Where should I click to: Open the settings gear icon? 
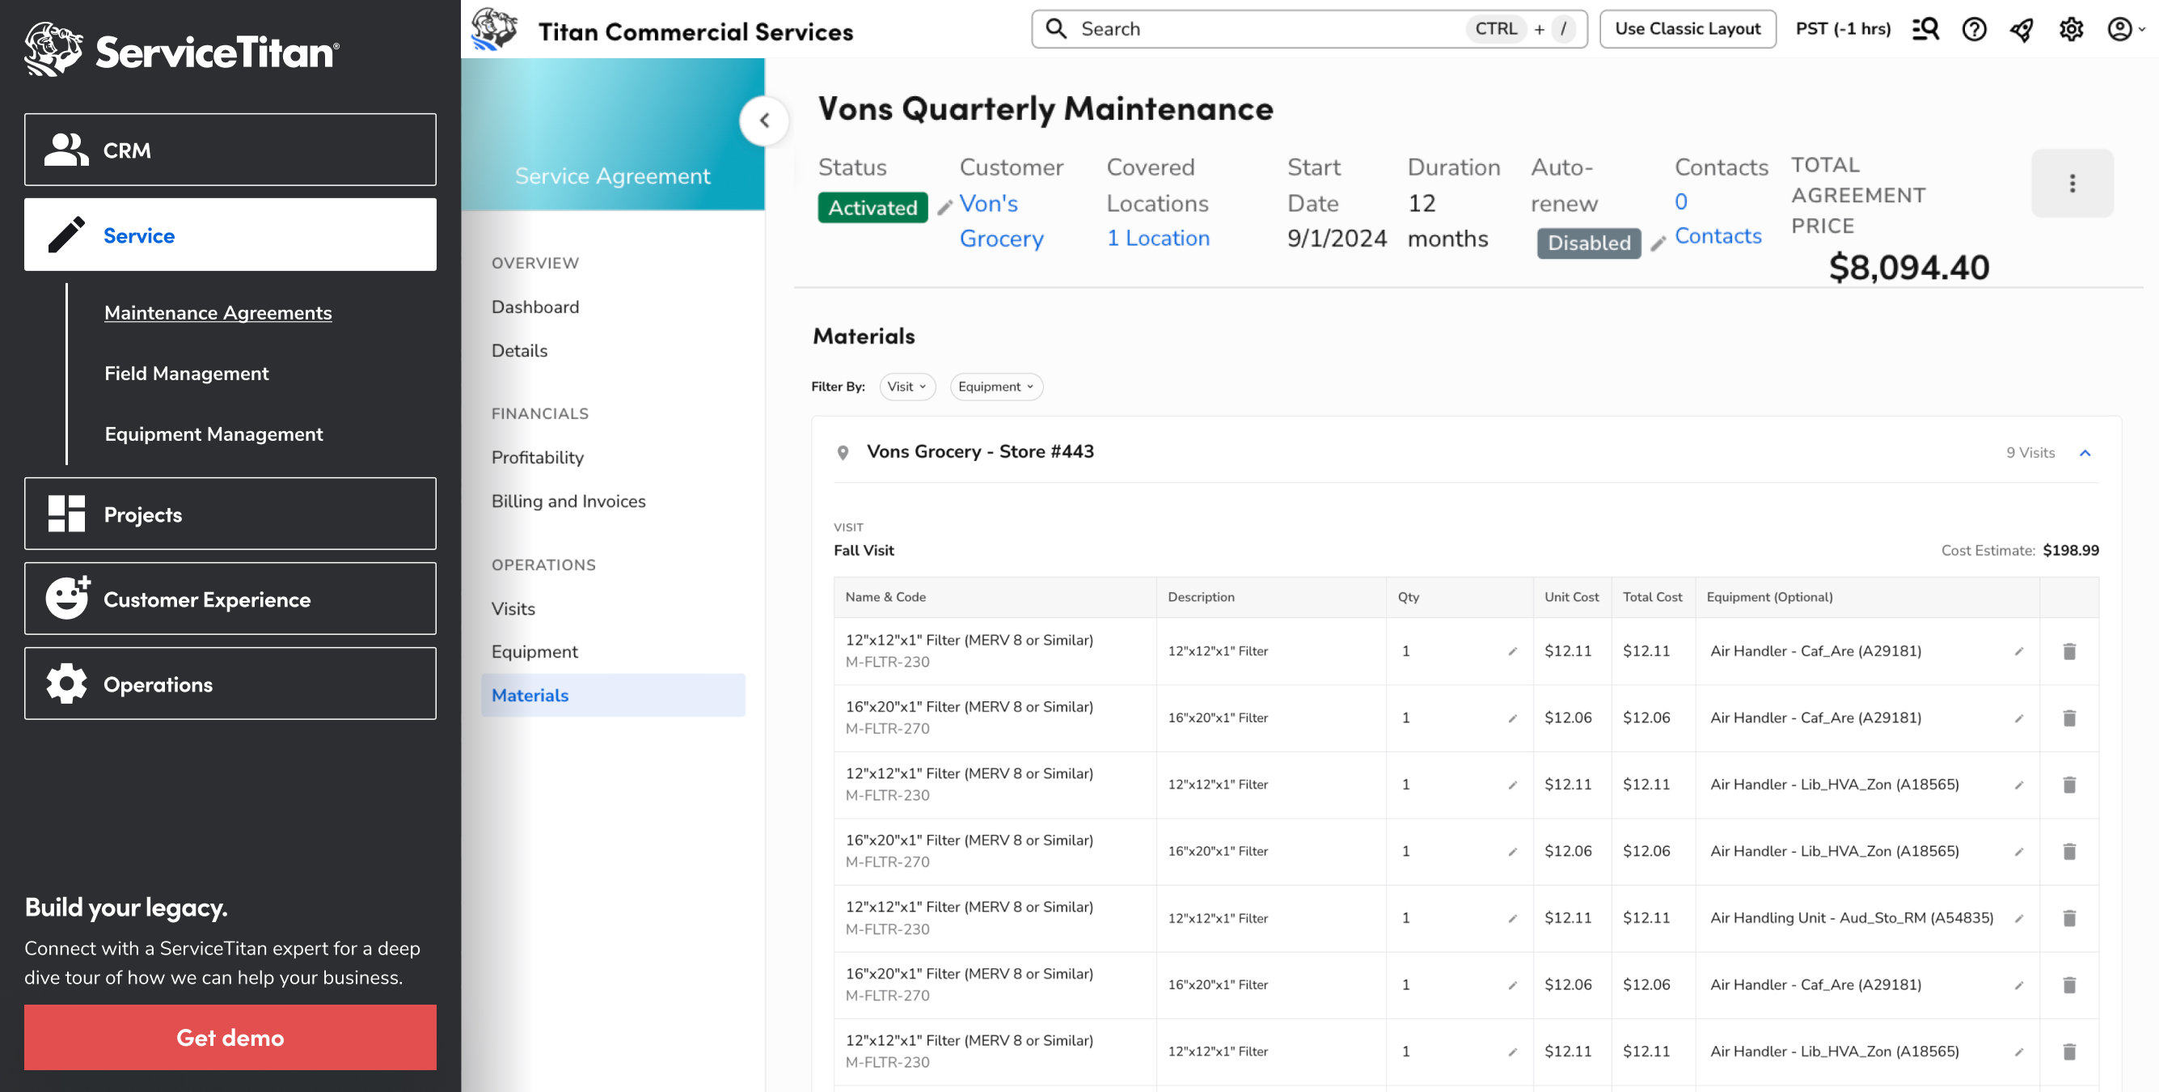click(2071, 29)
